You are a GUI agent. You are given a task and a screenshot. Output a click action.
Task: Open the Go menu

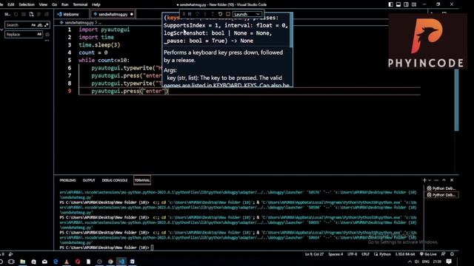coord(54,4)
